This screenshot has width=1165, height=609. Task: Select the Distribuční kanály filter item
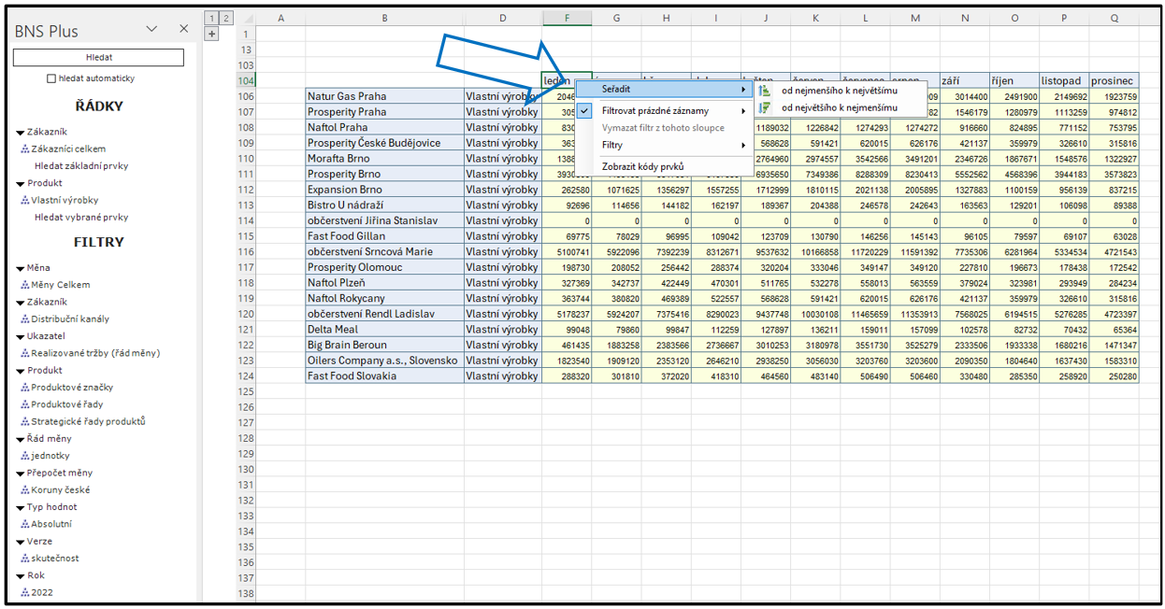point(70,319)
